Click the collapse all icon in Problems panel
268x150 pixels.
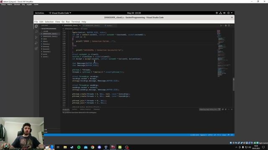(223, 109)
